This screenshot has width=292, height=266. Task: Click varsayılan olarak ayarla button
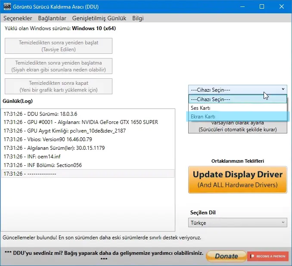[x=238, y=127]
